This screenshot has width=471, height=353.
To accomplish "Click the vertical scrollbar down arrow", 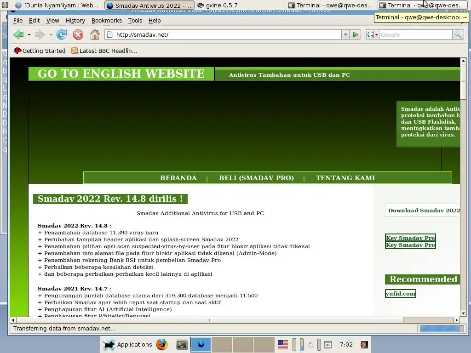I will tap(463, 313).
